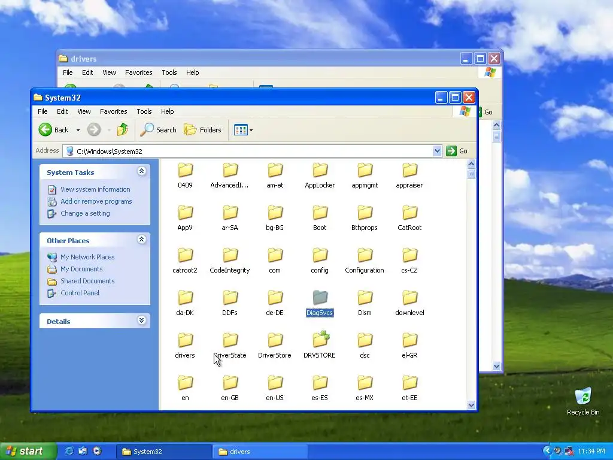Viewport: 613px width, 460px height.
Task: Open the Search pane
Action: coord(158,129)
